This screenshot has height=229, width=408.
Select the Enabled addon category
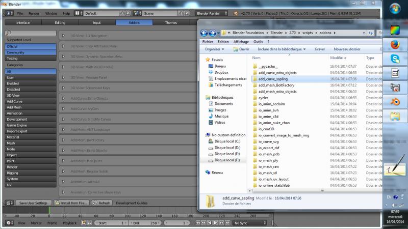click(31, 83)
